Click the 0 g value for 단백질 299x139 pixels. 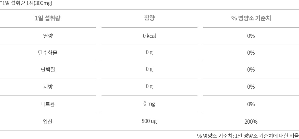pyautogui.click(x=149, y=70)
